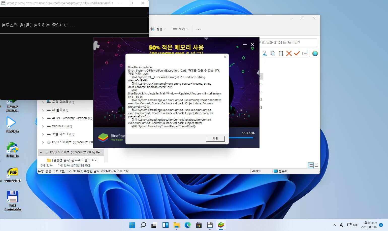
Task: Toggle the IME input mode A indicator
Action: 341,225
